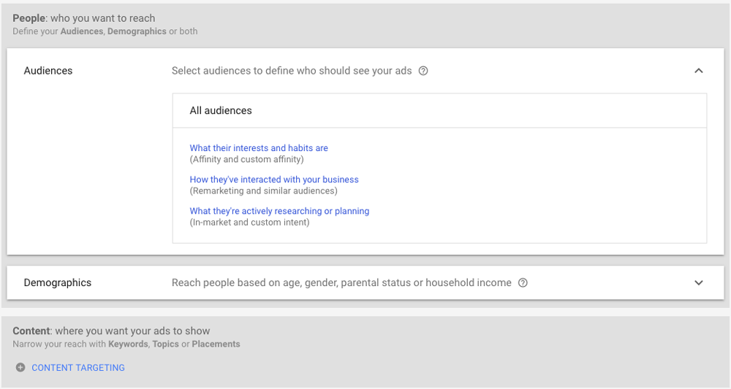
Task: Click the Demographics section title
Action: tap(58, 283)
